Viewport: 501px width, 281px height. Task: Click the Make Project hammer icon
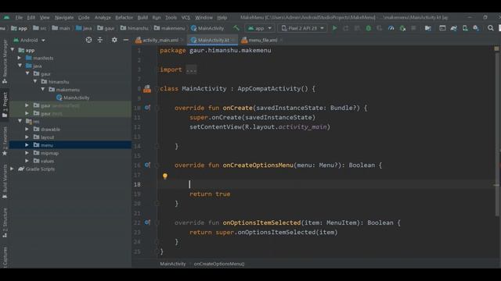pos(236,28)
